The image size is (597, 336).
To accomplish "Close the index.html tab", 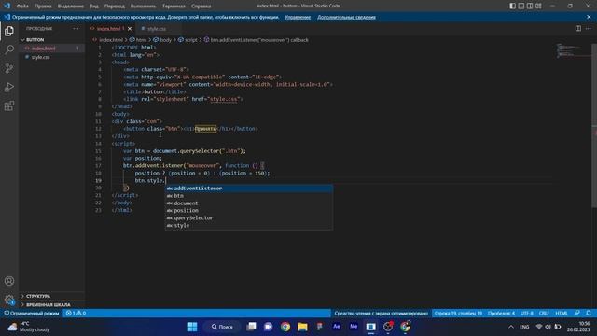I will pyautogui.click(x=130, y=29).
